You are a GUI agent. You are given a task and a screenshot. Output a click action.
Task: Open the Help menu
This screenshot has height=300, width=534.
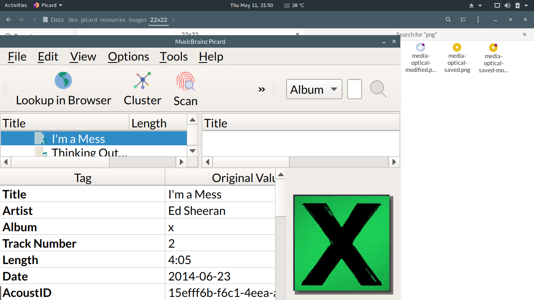tap(211, 57)
